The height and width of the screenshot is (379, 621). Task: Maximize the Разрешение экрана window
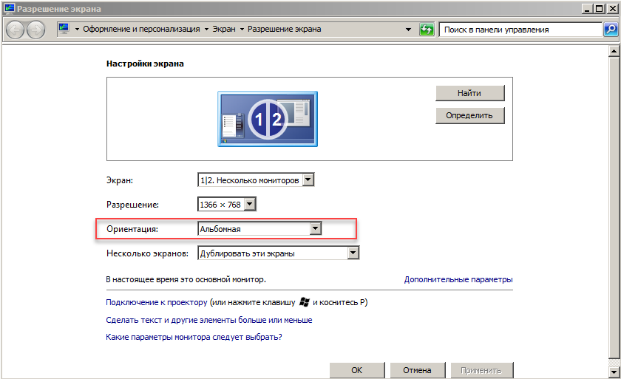pos(600,8)
